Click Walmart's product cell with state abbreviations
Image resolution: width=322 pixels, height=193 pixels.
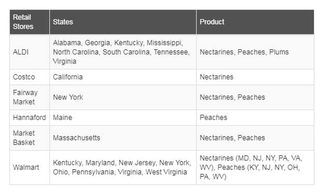[x=255, y=168]
